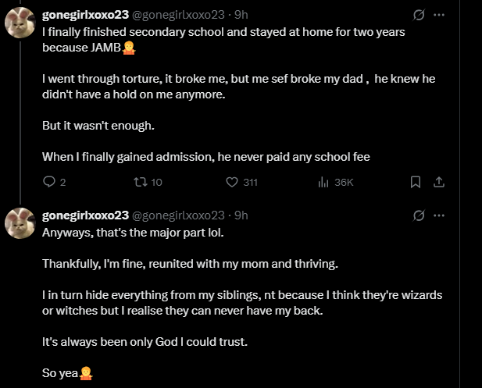Open Grok explain icon on second tweet
The width and height of the screenshot is (482, 388).
pyautogui.click(x=419, y=215)
